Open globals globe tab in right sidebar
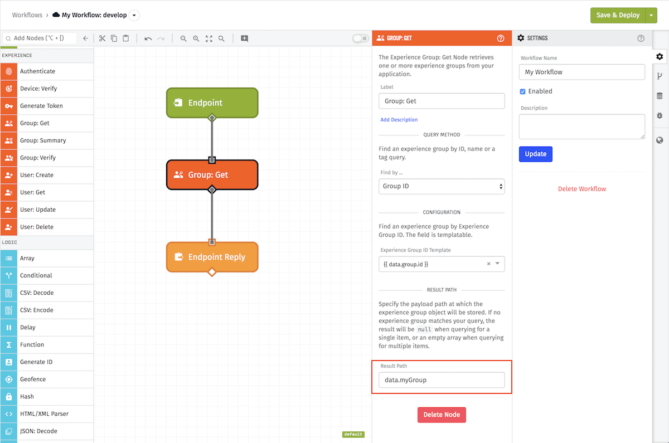The width and height of the screenshot is (669, 443). pyautogui.click(x=660, y=140)
